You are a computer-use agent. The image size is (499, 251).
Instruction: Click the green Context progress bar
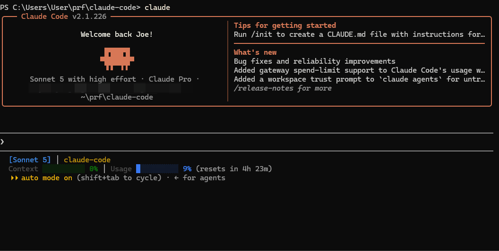click(x=64, y=169)
